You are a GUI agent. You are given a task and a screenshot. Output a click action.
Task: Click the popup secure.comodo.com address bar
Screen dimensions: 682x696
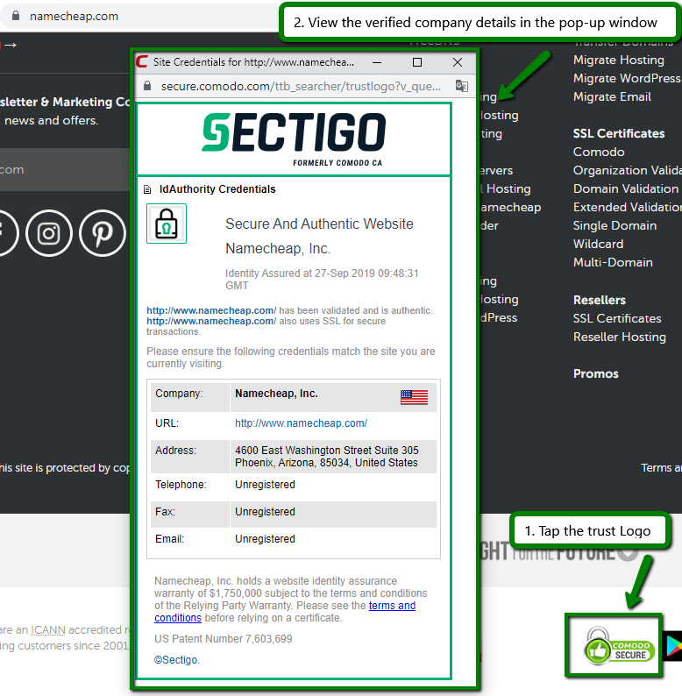(x=301, y=86)
